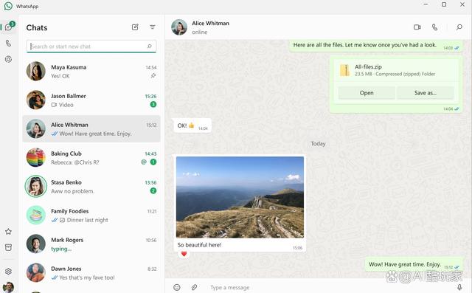Click the 'So beautiful here!' caption
The width and height of the screenshot is (472, 293).
pos(199,245)
